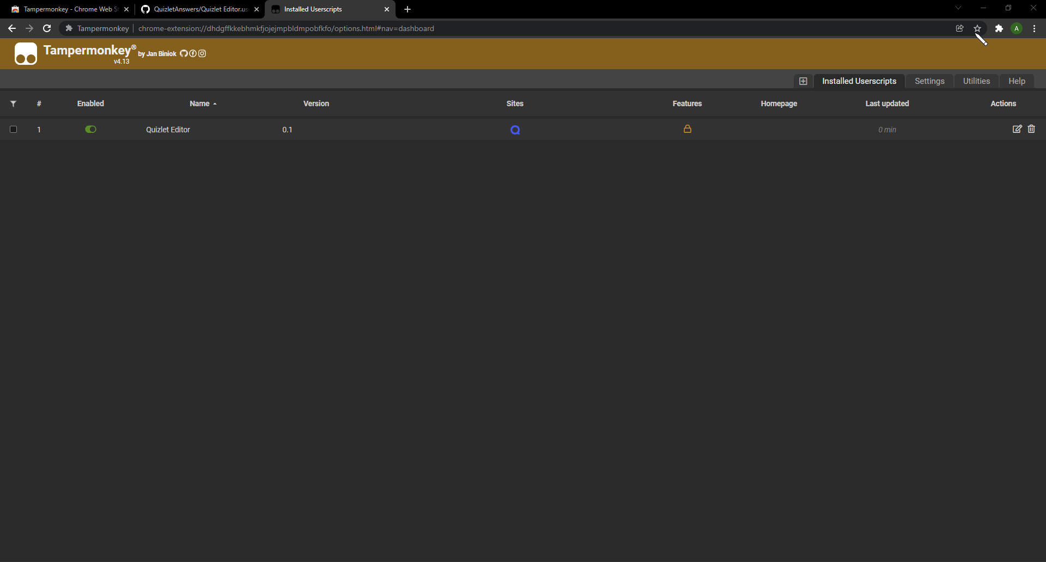Switch to QuizletAnswers GitHub browser tab

pos(199,9)
